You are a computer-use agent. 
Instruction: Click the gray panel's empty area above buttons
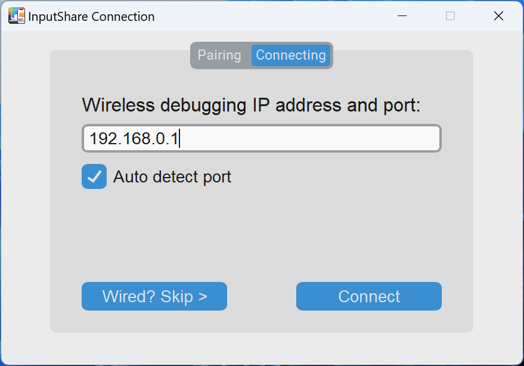[261, 238]
